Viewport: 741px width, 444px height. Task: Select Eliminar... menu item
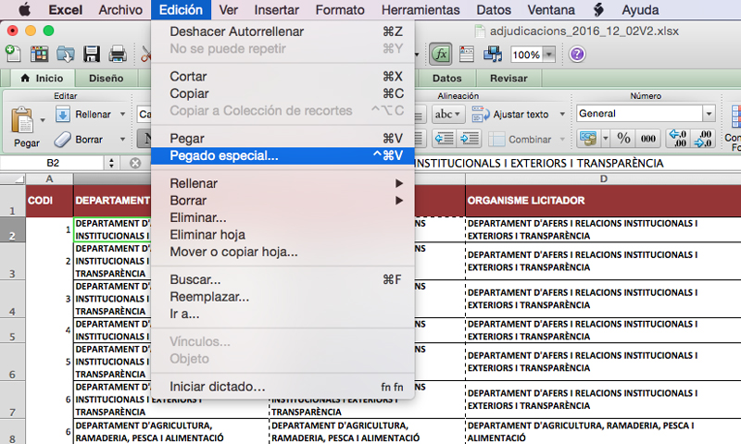[x=283, y=217]
